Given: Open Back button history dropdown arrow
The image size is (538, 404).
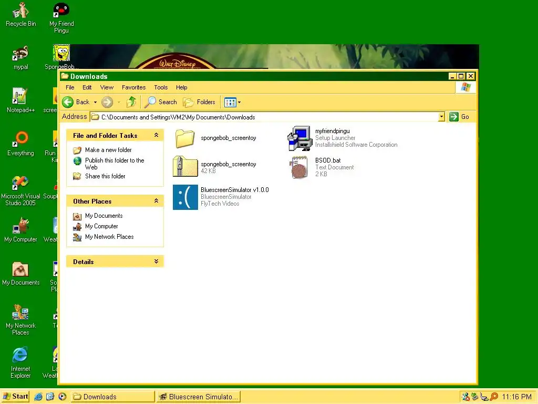Looking at the screenshot, I should [96, 103].
